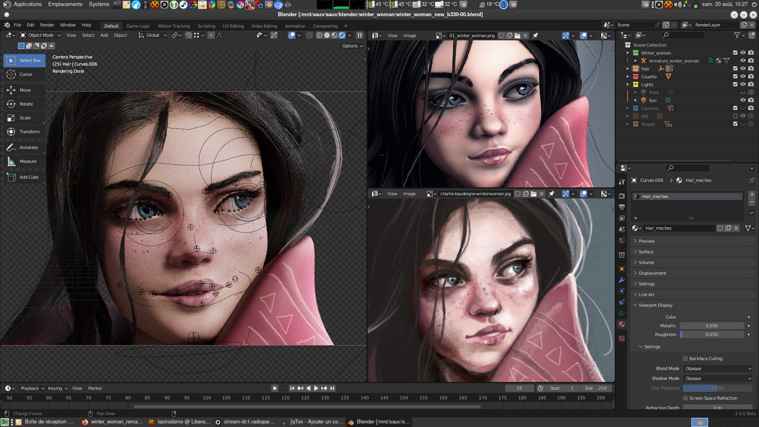Switch to Compositing workspace tab

[325, 26]
